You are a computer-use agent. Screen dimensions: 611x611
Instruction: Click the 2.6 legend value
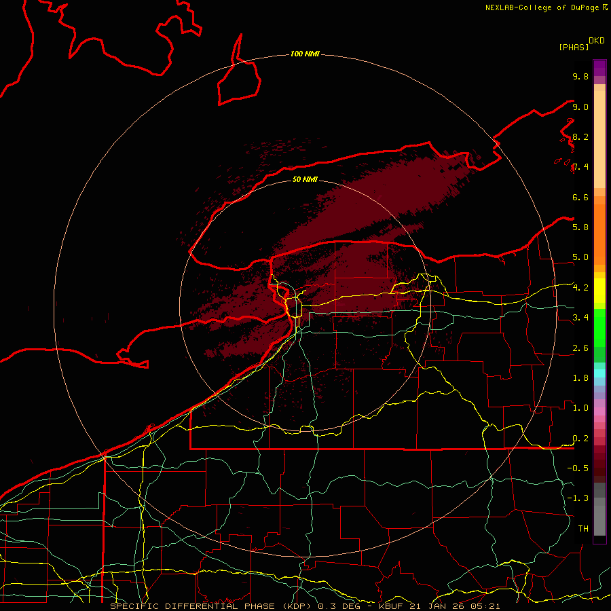click(x=580, y=348)
